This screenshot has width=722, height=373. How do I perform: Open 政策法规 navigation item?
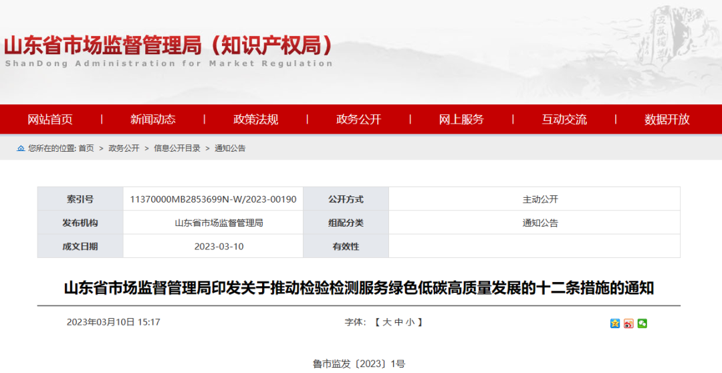point(255,120)
